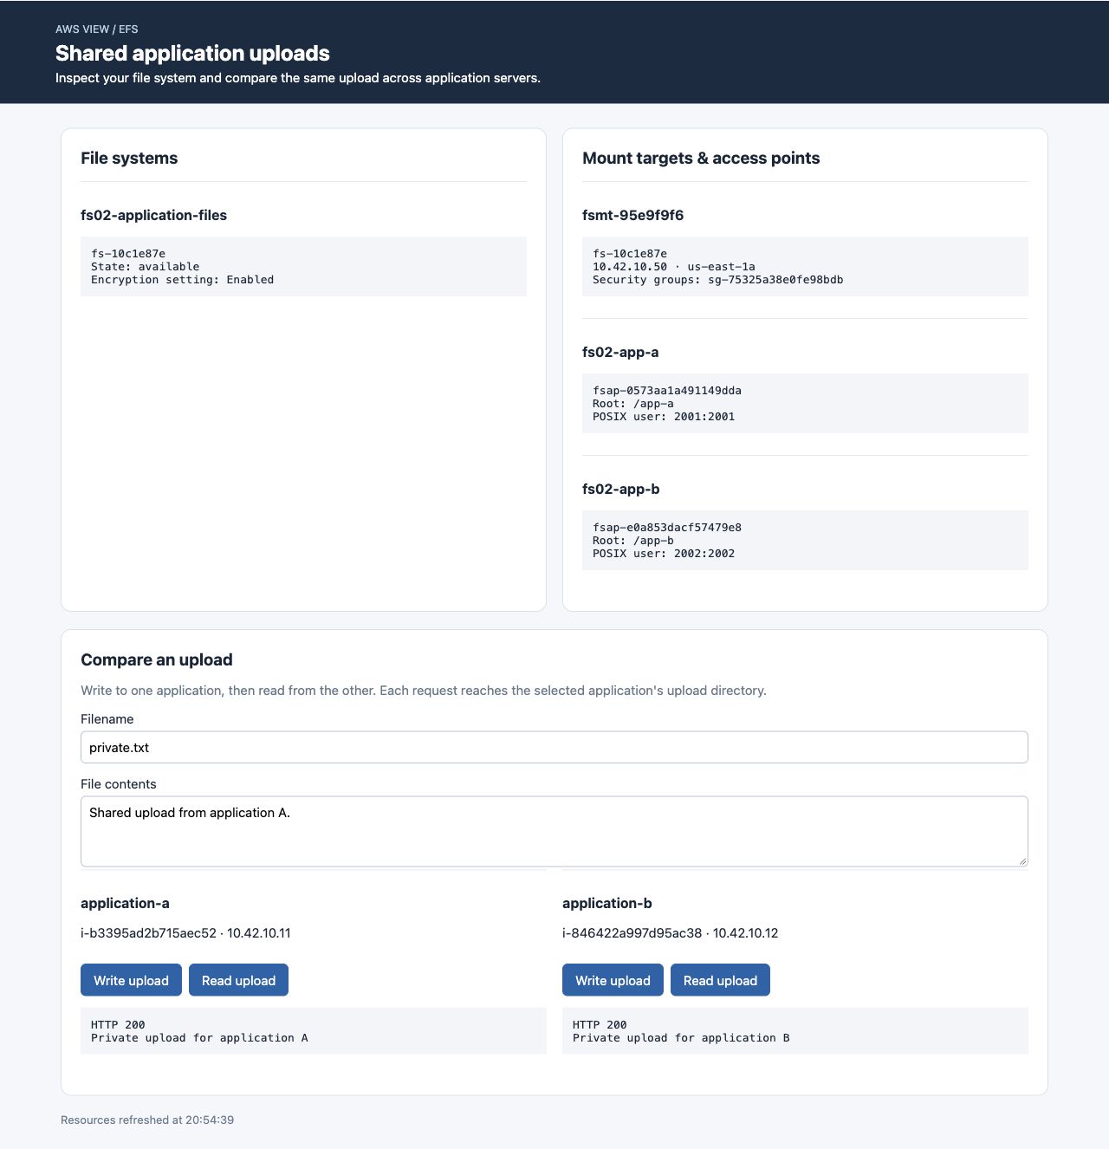The height and width of the screenshot is (1149, 1109).
Task: Click the fs-10c1e87e line under fsmt-95e9f9f6
Action: (x=630, y=254)
